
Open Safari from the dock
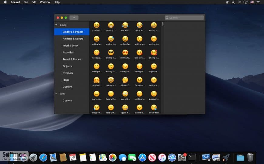coord(43,158)
